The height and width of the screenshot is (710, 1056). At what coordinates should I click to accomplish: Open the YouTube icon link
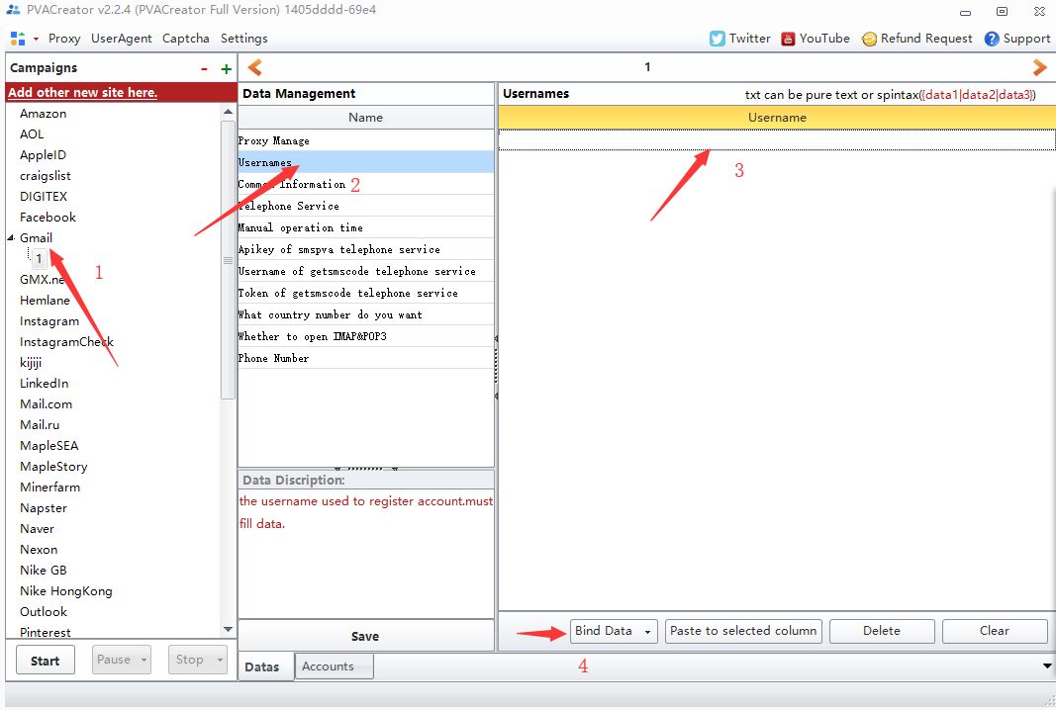788,39
